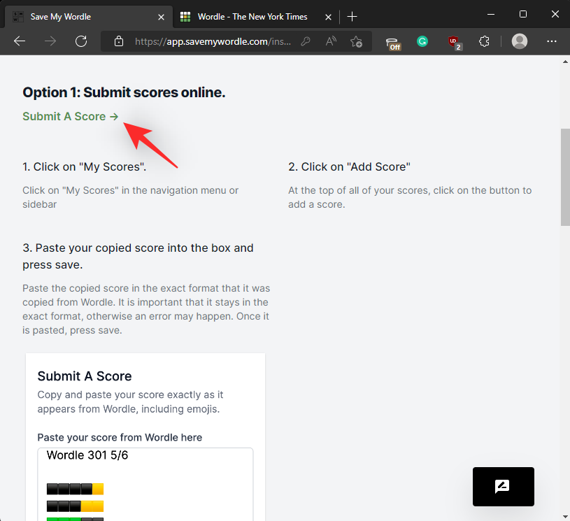Open the uBlock Origin extension icon

455,42
